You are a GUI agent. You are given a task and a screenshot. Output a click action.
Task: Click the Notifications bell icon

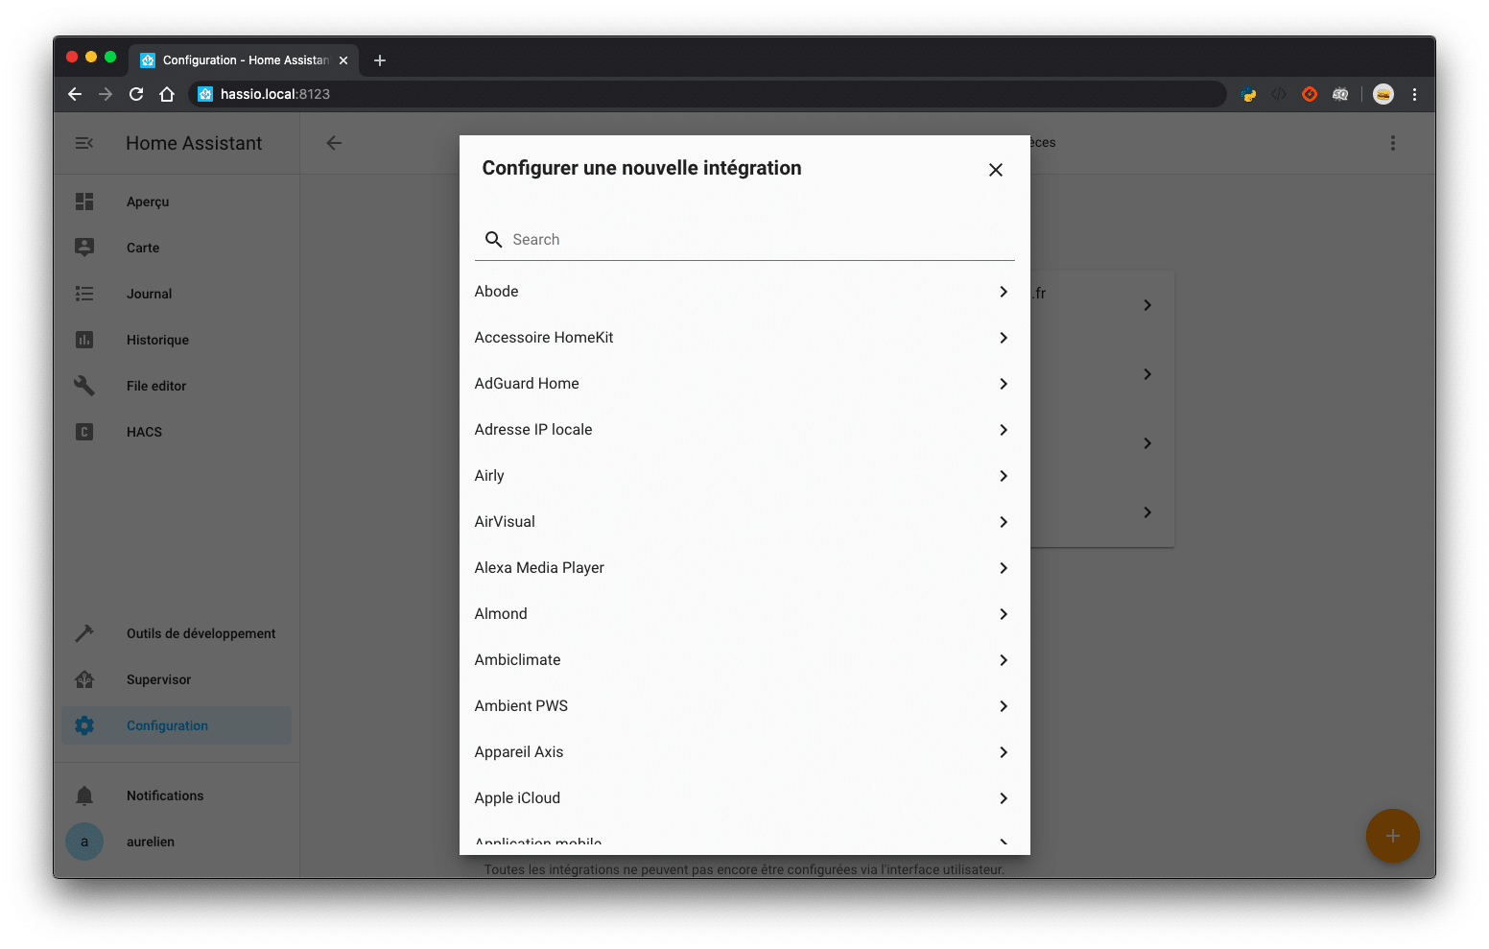pyautogui.click(x=84, y=795)
